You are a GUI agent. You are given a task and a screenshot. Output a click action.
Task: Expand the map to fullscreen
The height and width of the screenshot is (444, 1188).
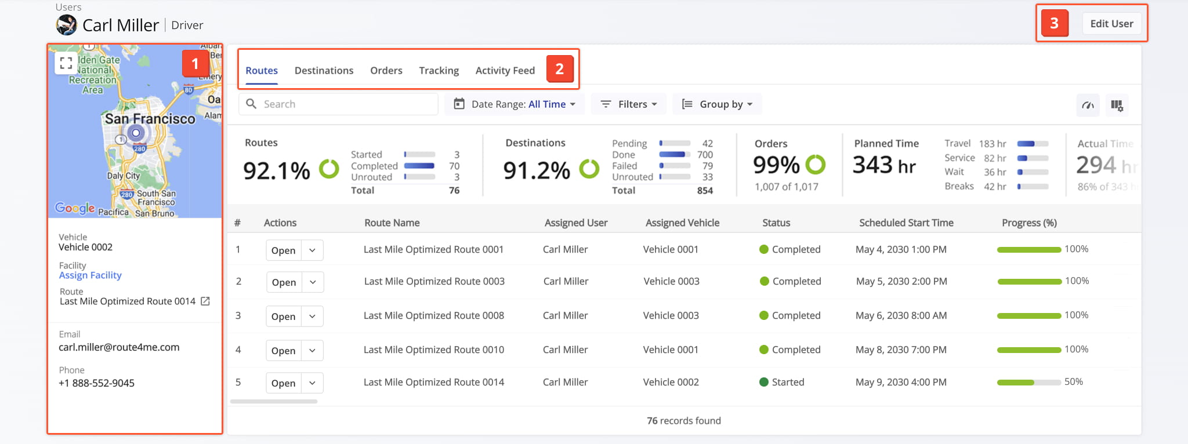tap(66, 63)
